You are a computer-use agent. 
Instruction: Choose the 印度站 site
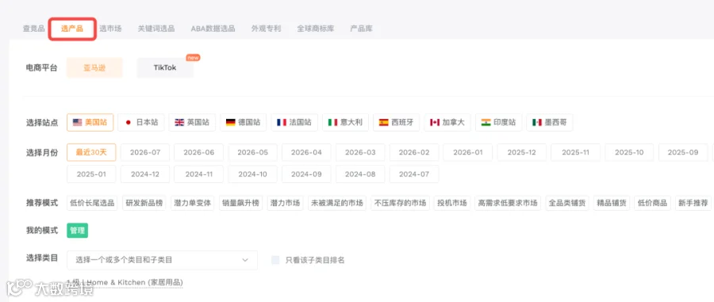tap(498, 122)
